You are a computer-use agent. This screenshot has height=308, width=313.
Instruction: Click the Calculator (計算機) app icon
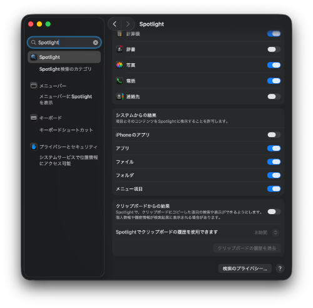click(120, 34)
